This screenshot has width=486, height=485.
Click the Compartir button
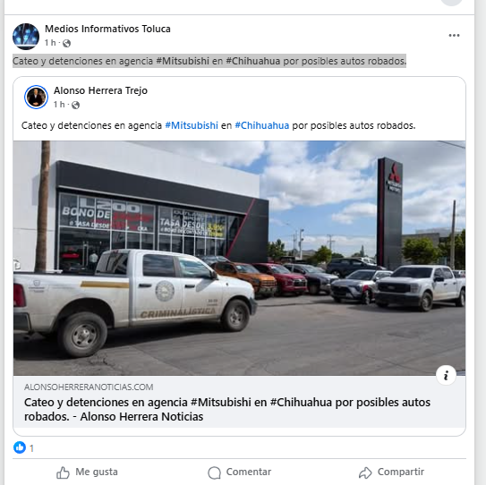point(391,472)
